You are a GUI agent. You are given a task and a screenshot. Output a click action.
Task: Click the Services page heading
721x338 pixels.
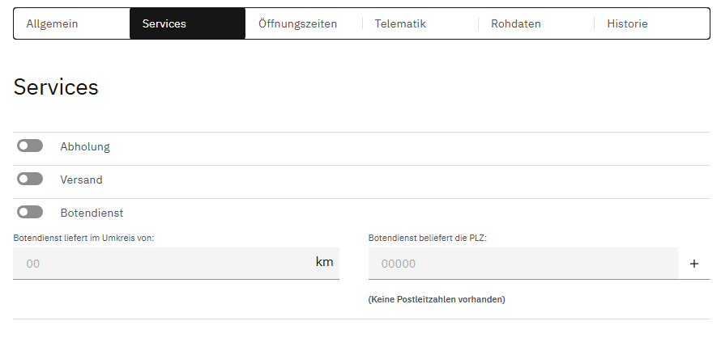tap(56, 87)
